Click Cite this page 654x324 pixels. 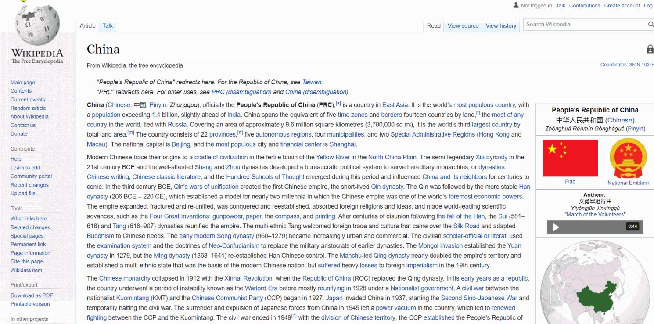click(x=27, y=262)
